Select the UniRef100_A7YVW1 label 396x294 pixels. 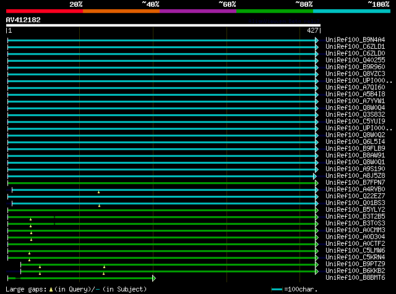[x=355, y=101]
